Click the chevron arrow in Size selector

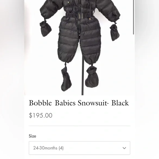(124, 148)
